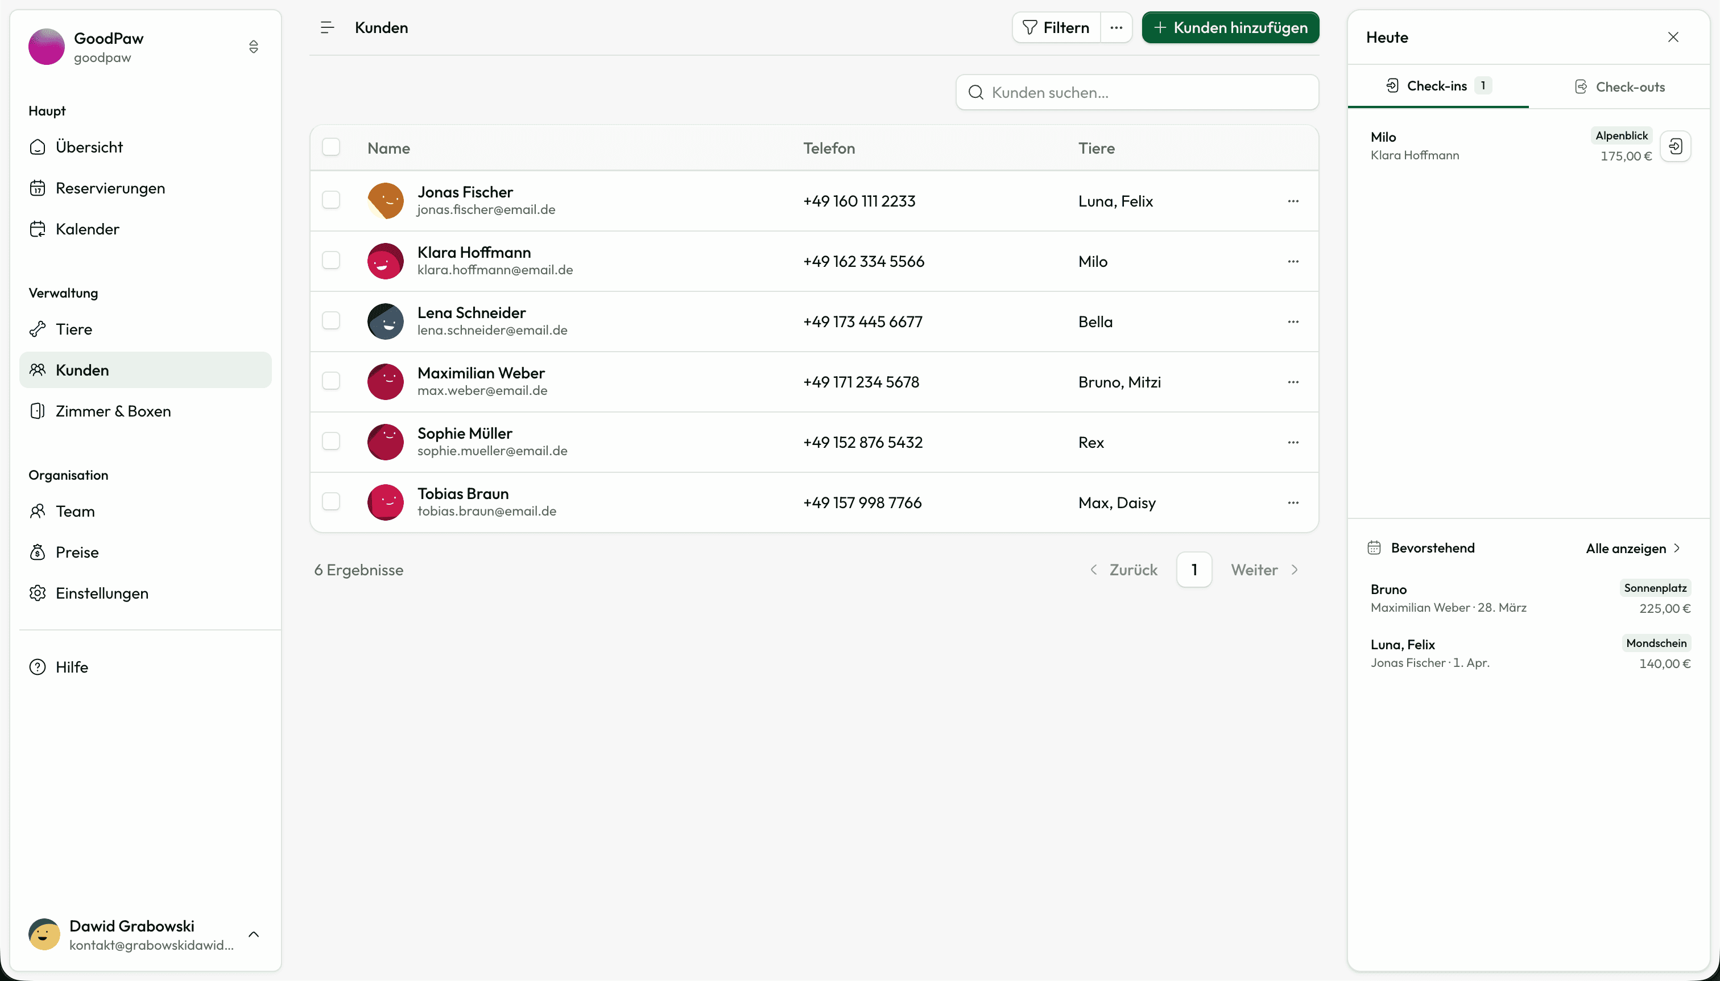
Task: Open more options next to Filtern
Action: [x=1116, y=28]
